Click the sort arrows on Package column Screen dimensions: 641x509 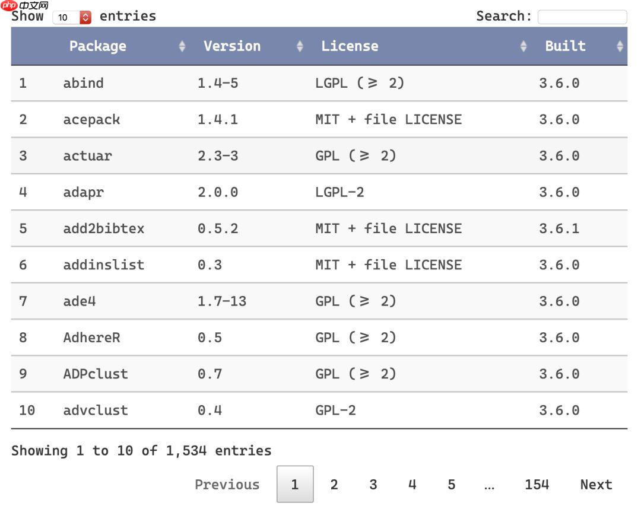click(x=182, y=46)
